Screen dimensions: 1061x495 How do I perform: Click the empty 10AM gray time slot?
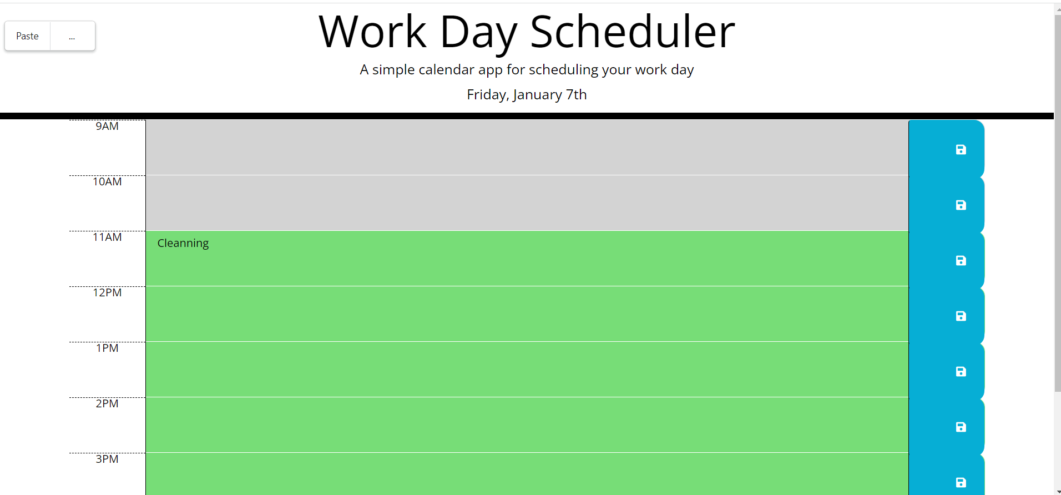pyautogui.click(x=499, y=203)
